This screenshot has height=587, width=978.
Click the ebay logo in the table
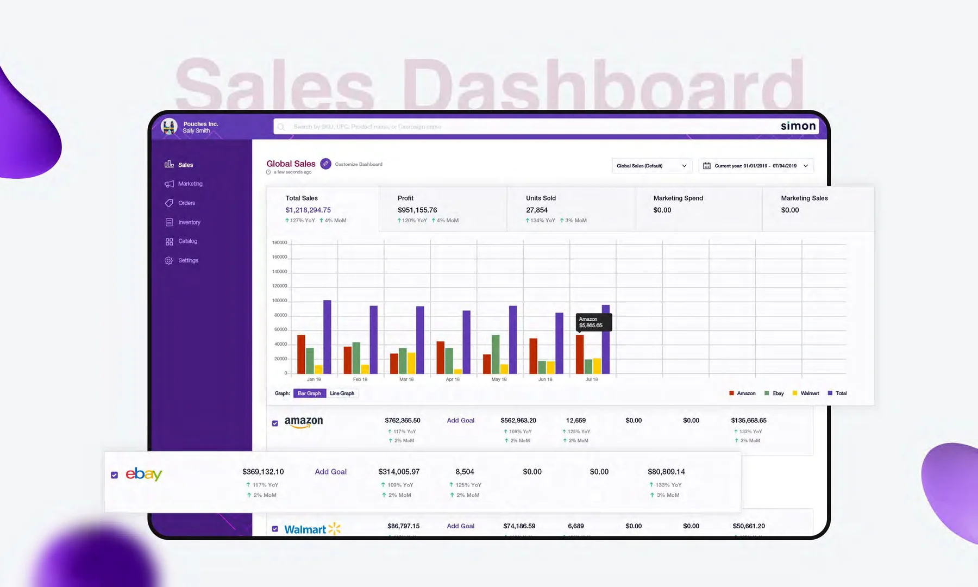pyautogui.click(x=144, y=474)
